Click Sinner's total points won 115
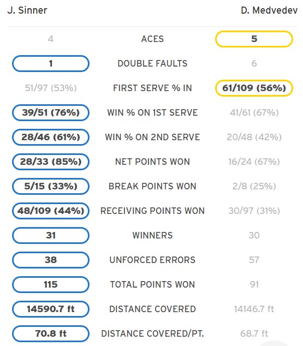Viewport: 303px width, 346px height. (51, 284)
